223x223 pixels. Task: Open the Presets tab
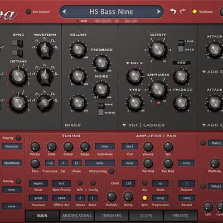180,216
